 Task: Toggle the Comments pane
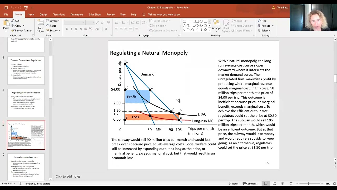[250, 183]
